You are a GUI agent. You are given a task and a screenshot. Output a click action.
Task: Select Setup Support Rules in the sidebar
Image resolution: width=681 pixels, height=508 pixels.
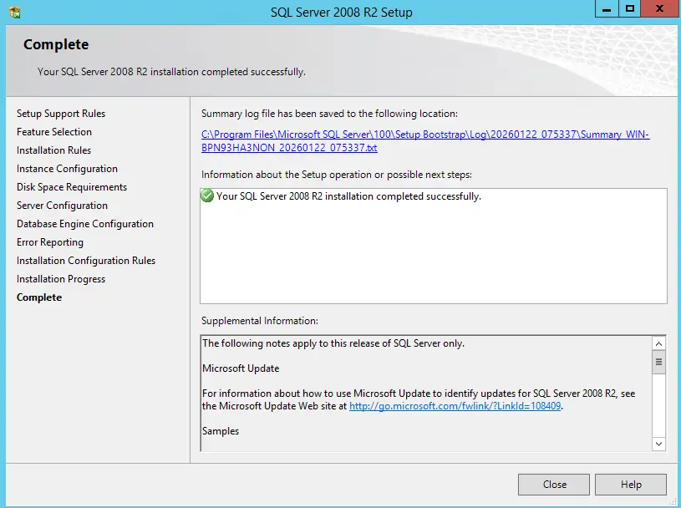[60, 113]
